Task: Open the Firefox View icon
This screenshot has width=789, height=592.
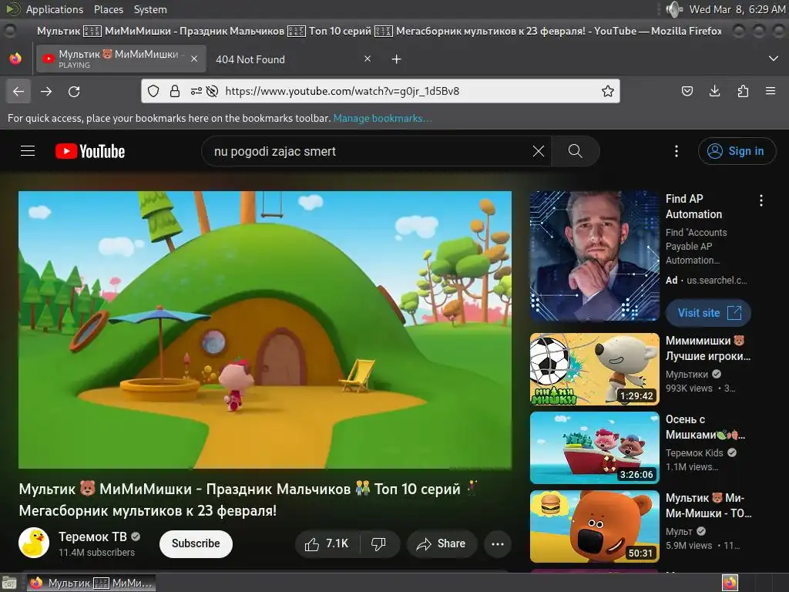Action: click(x=15, y=59)
